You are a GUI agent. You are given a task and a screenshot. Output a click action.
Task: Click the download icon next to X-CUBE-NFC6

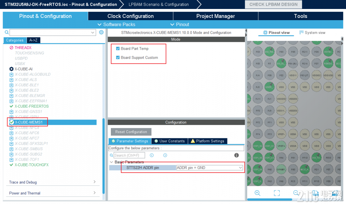pyautogui.click(x=12, y=133)
